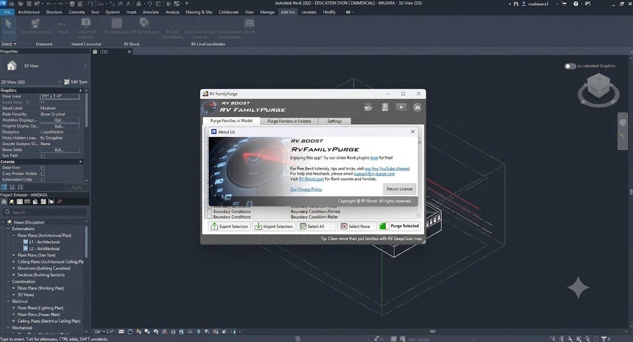Viewport: 633px width, 342px height.
Task: Select L2 - Arciitectural in Project Browser
Action: (44, 248)
